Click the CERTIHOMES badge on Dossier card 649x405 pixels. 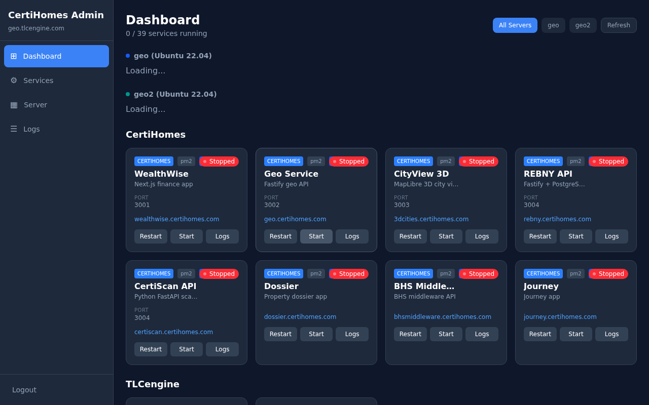pyautogui.click(x=283, y=273)
